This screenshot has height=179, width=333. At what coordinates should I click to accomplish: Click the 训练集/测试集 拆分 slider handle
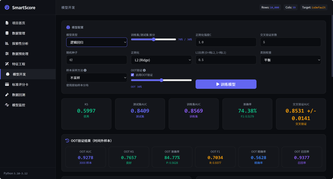pyautogui.click(x=154, y=39)
